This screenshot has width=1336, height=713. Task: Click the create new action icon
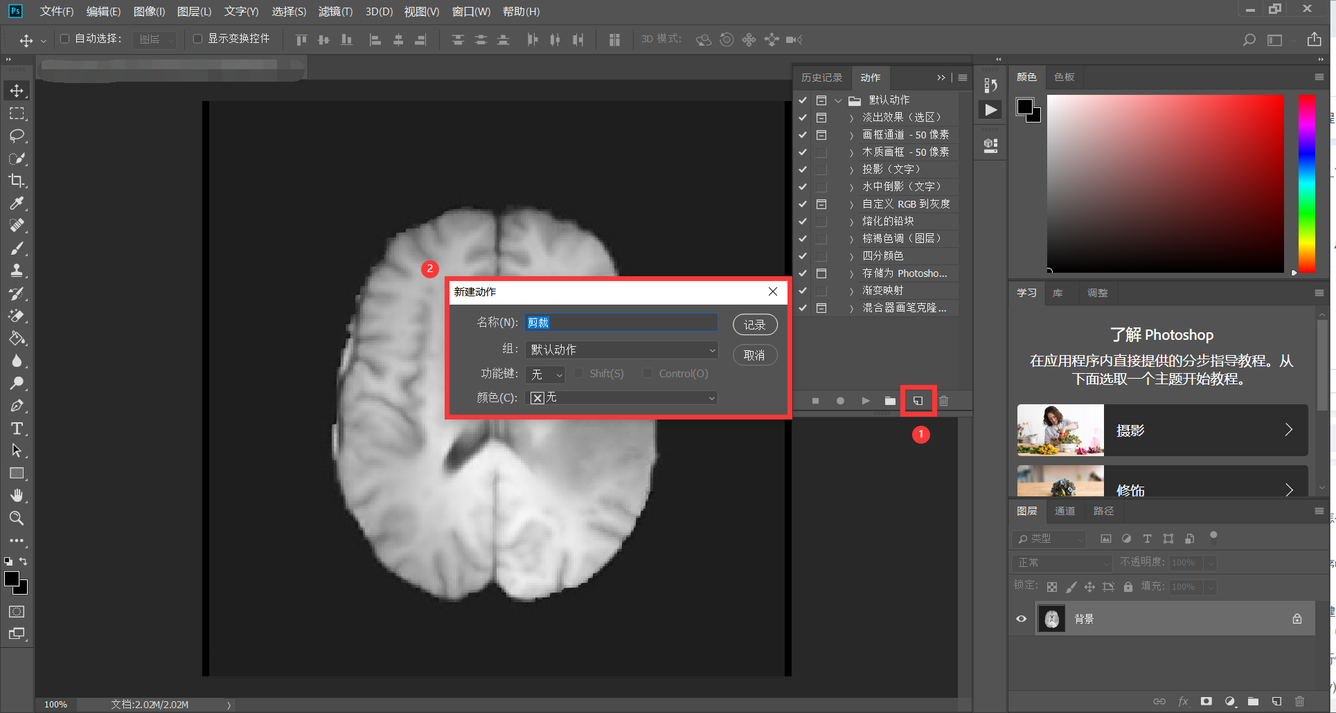click(x=918, y=401)
